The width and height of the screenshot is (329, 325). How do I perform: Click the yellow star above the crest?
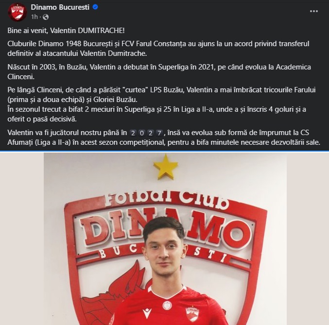click(166, 167)
